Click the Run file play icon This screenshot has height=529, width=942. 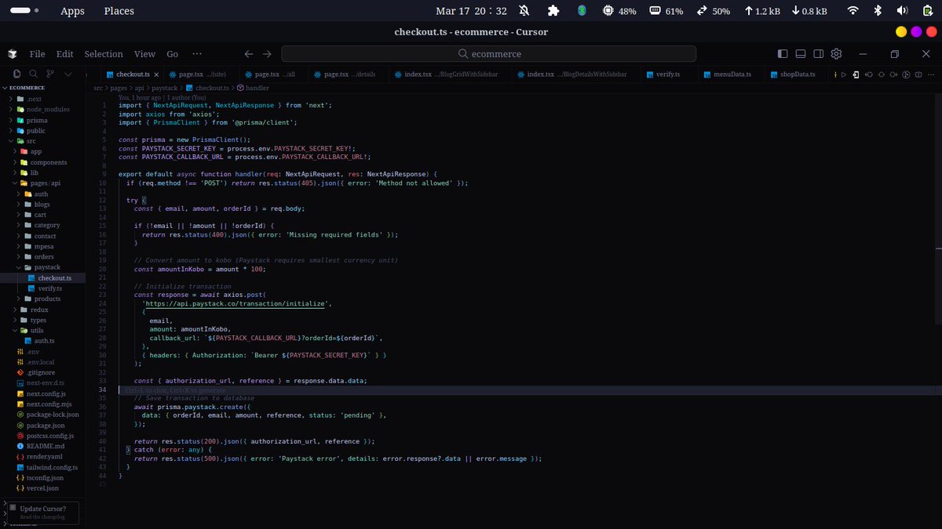coord(844,74)
